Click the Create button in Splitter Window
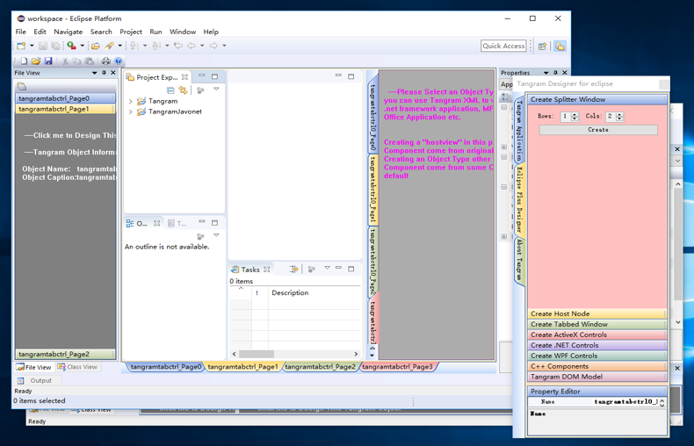 click(598, 130)
